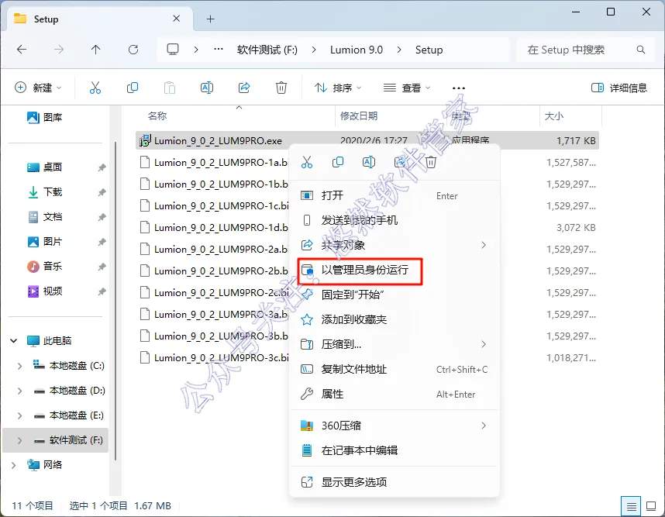665x517 pixels.
Task: Open 360压缩 submenu
Action: pos(394,426)
